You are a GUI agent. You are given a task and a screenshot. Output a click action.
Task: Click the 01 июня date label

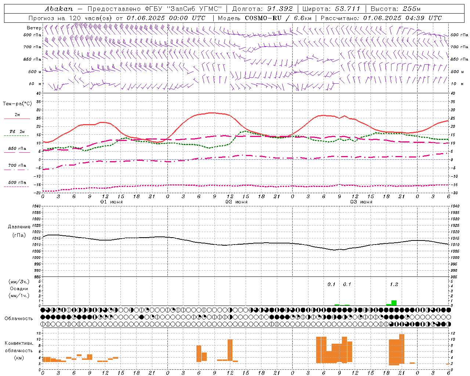pos(112,202)
